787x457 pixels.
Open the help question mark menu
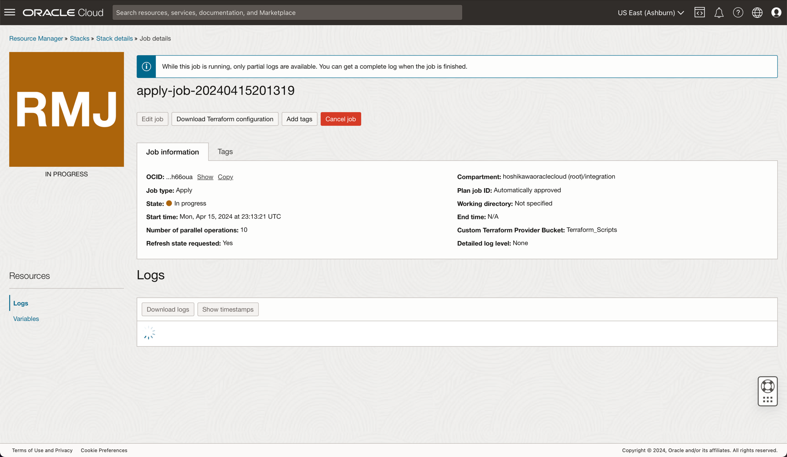point(738,12)
